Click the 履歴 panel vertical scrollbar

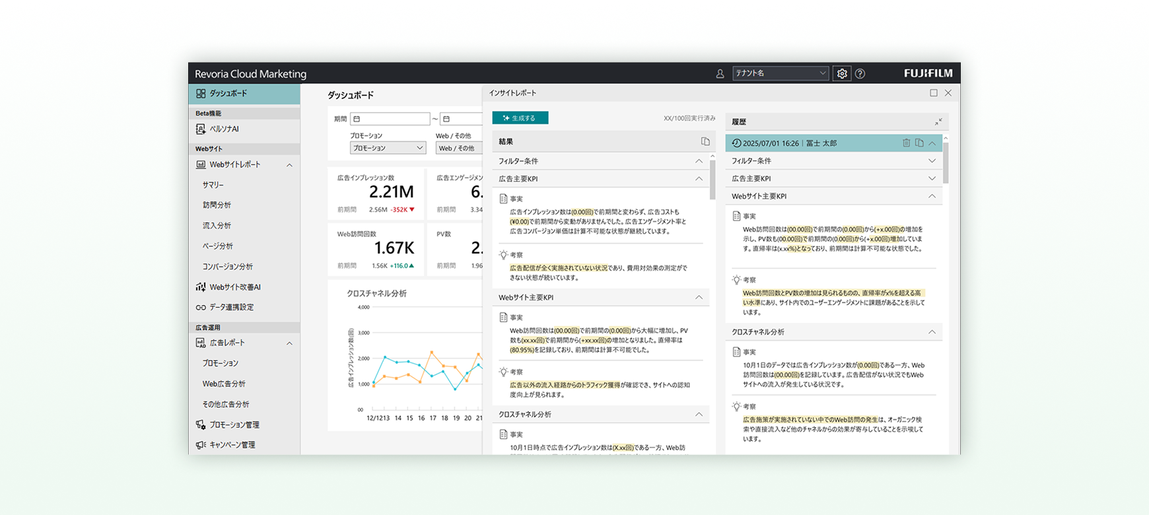coord(946,162)
